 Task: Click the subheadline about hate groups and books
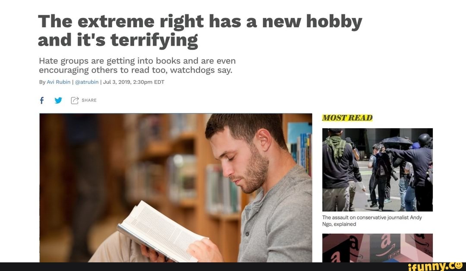(137, 65)
